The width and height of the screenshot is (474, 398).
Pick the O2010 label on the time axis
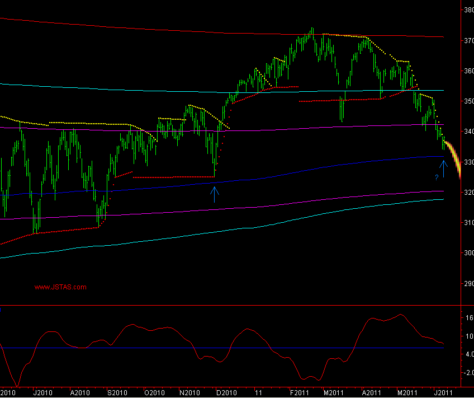click(x=154, y=392)
